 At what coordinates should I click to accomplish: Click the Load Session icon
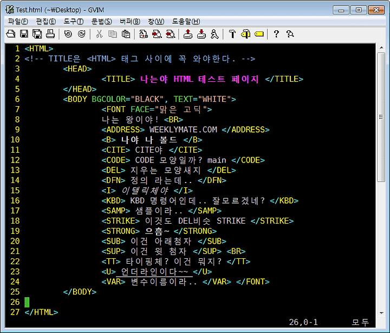coord(188,34)
